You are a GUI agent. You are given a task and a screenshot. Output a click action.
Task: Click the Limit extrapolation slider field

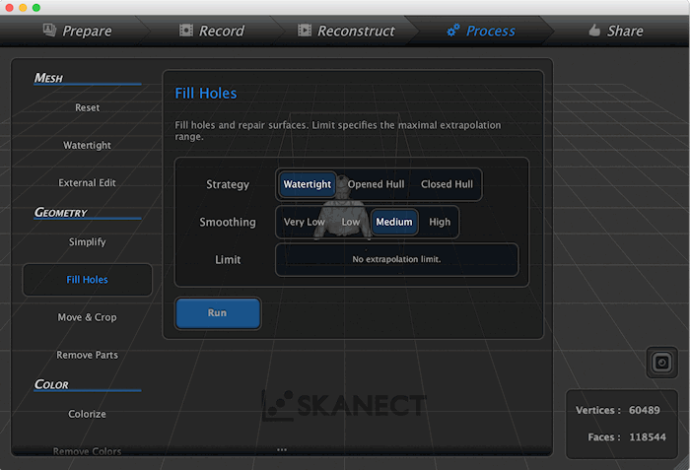coord(396,260)
